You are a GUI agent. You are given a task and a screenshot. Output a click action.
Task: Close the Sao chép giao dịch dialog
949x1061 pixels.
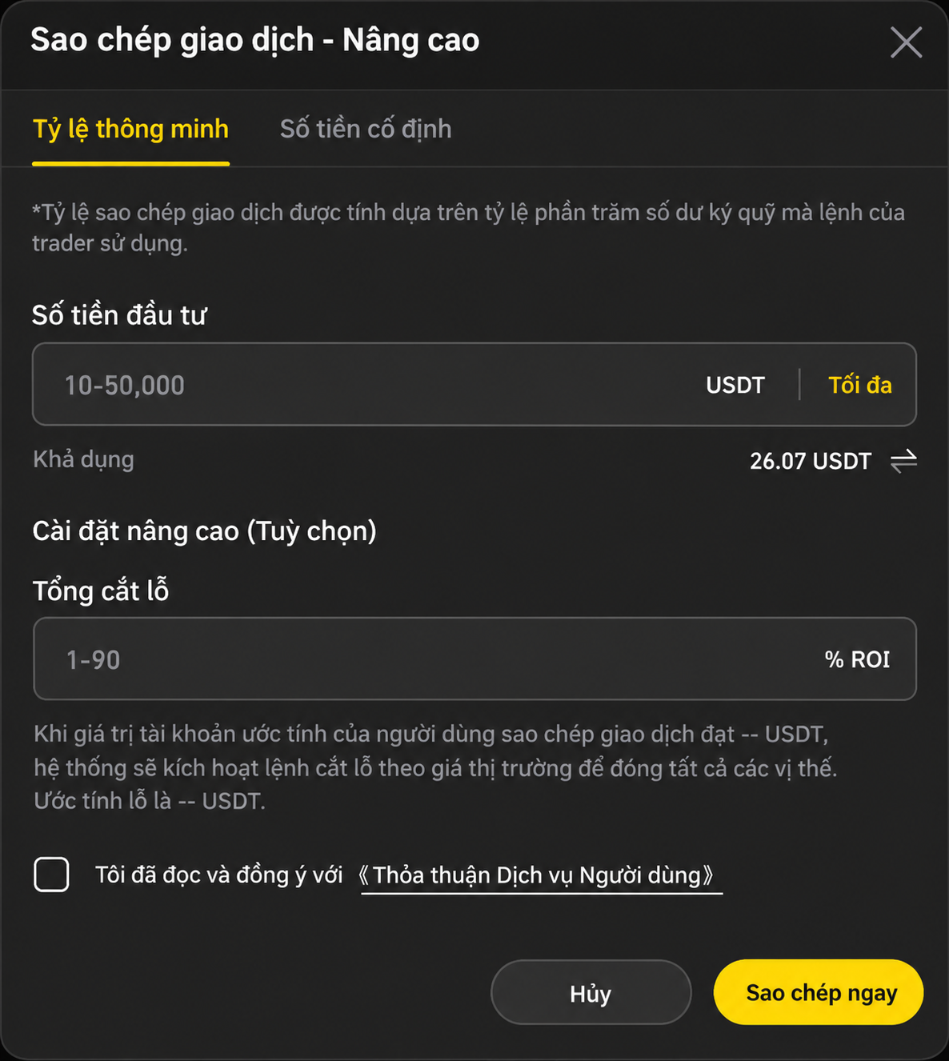click(906, 42)
